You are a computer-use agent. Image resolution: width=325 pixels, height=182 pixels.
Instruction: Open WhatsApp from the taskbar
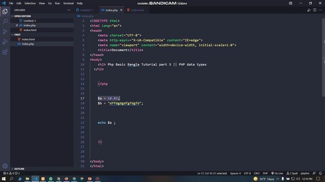click(51, 178)
